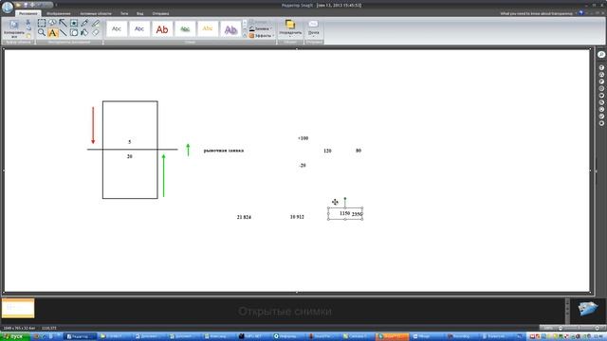Image resolution: width=607 pixels, height=341 pixels.
Task: Switch to the Отправка tab
Action: point(160,13)
